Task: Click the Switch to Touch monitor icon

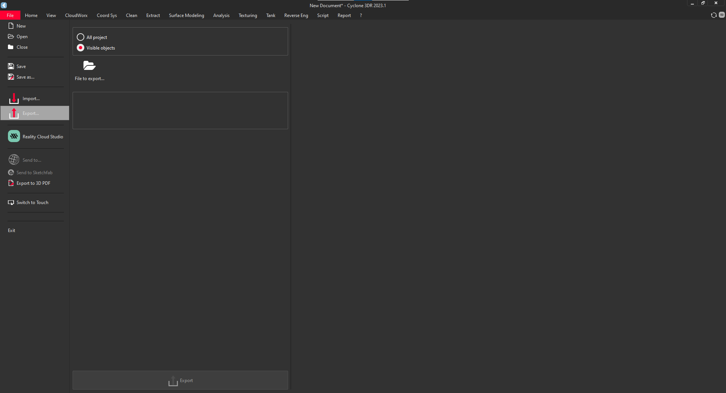Action: click(x=11, y=203)
